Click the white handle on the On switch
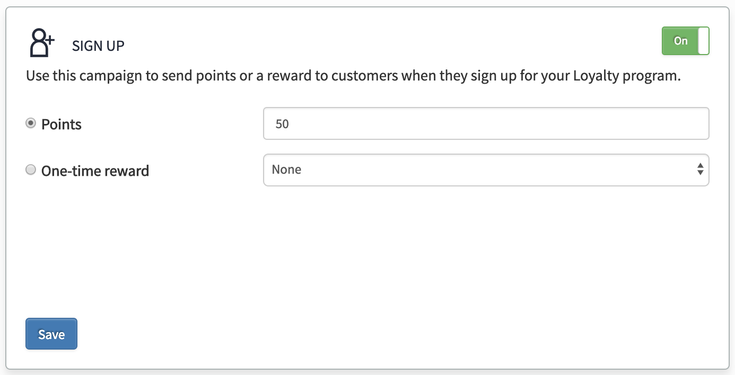 (x=703, y=41)
